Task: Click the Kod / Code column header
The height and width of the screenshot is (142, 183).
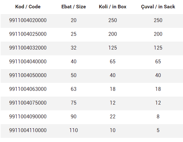Action: (x=28, y=7)
